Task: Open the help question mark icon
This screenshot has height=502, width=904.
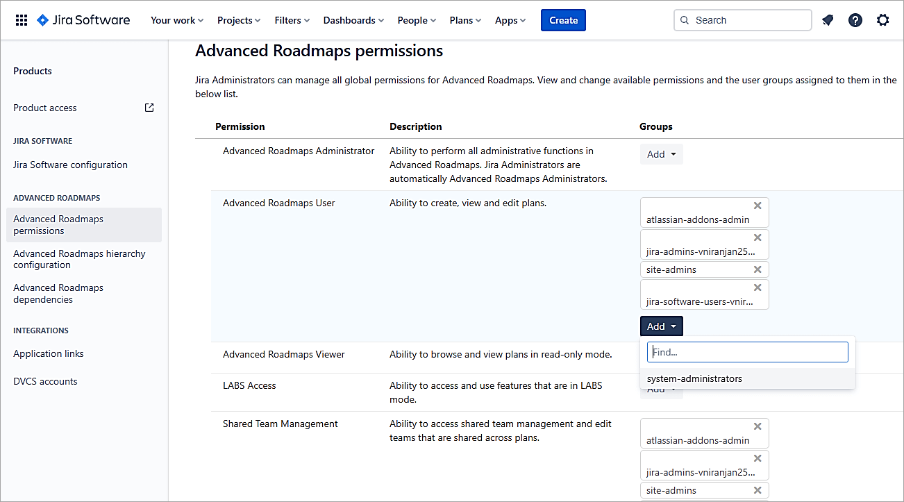Action: click(x=855, y=20)
